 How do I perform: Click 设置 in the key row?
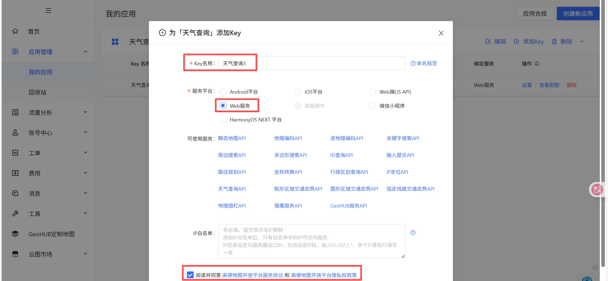click(527, 85)
